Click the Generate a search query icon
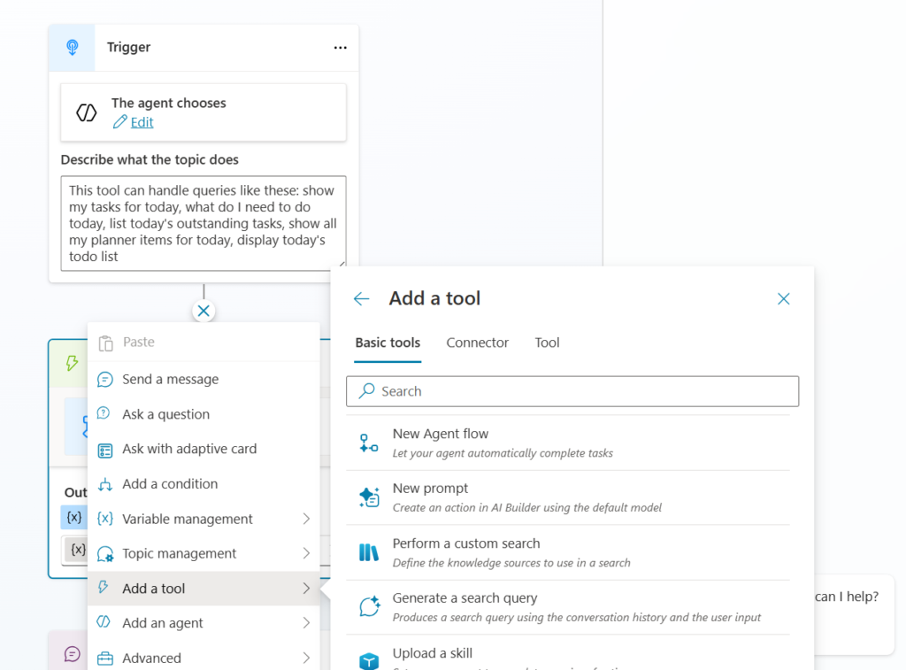The width and height of the screenshot is (906, 670). point(369,606)
